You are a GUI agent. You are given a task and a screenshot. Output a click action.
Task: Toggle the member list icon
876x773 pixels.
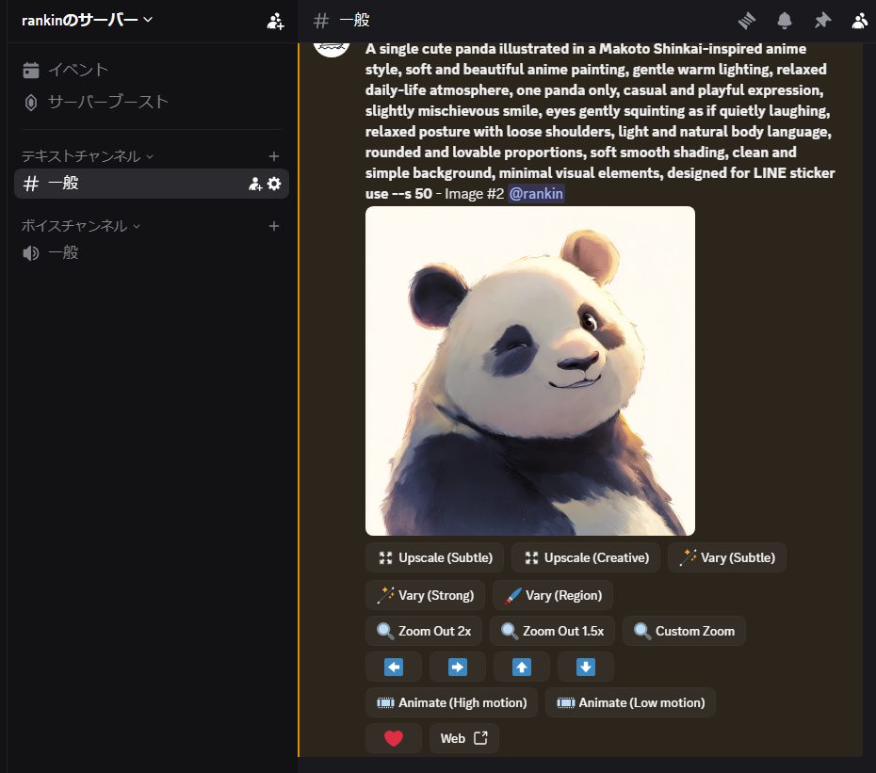(860, 21)
